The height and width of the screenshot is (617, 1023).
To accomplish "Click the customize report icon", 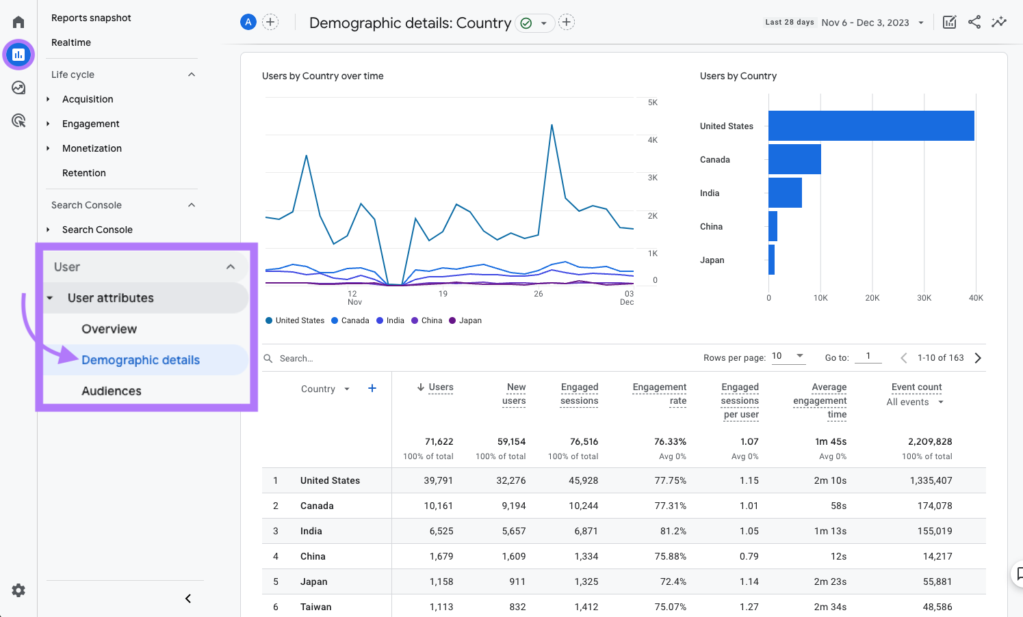I will tap(950, 21).
